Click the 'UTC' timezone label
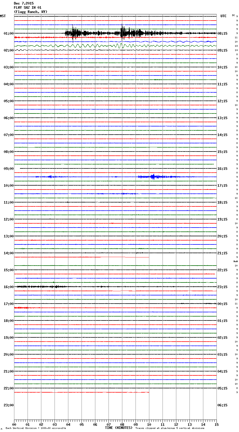 pos(224,16)
